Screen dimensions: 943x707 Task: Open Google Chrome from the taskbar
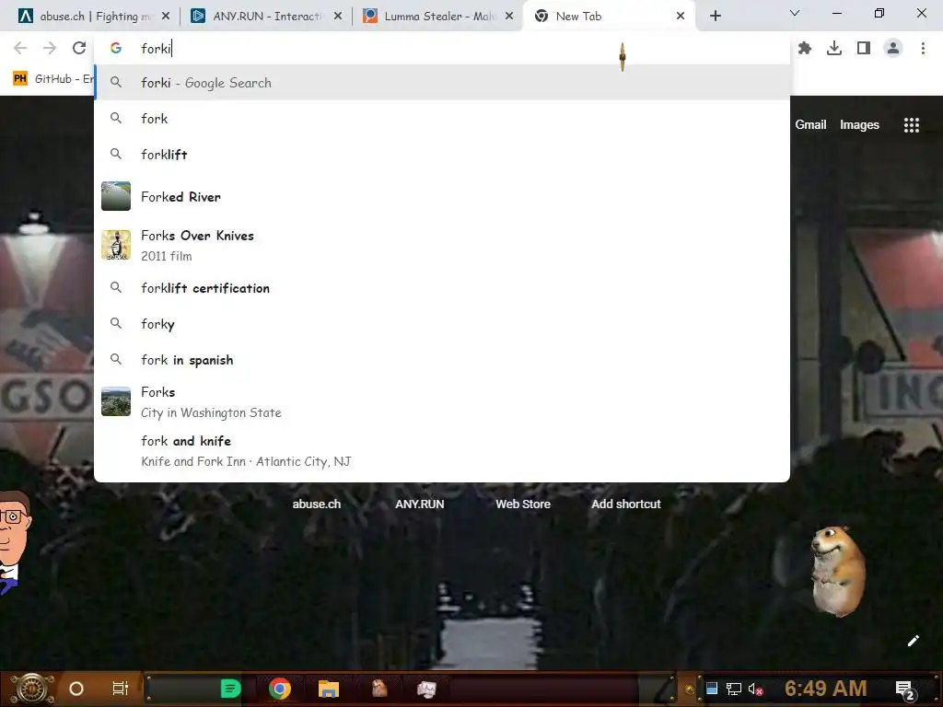tap(280, 689)
